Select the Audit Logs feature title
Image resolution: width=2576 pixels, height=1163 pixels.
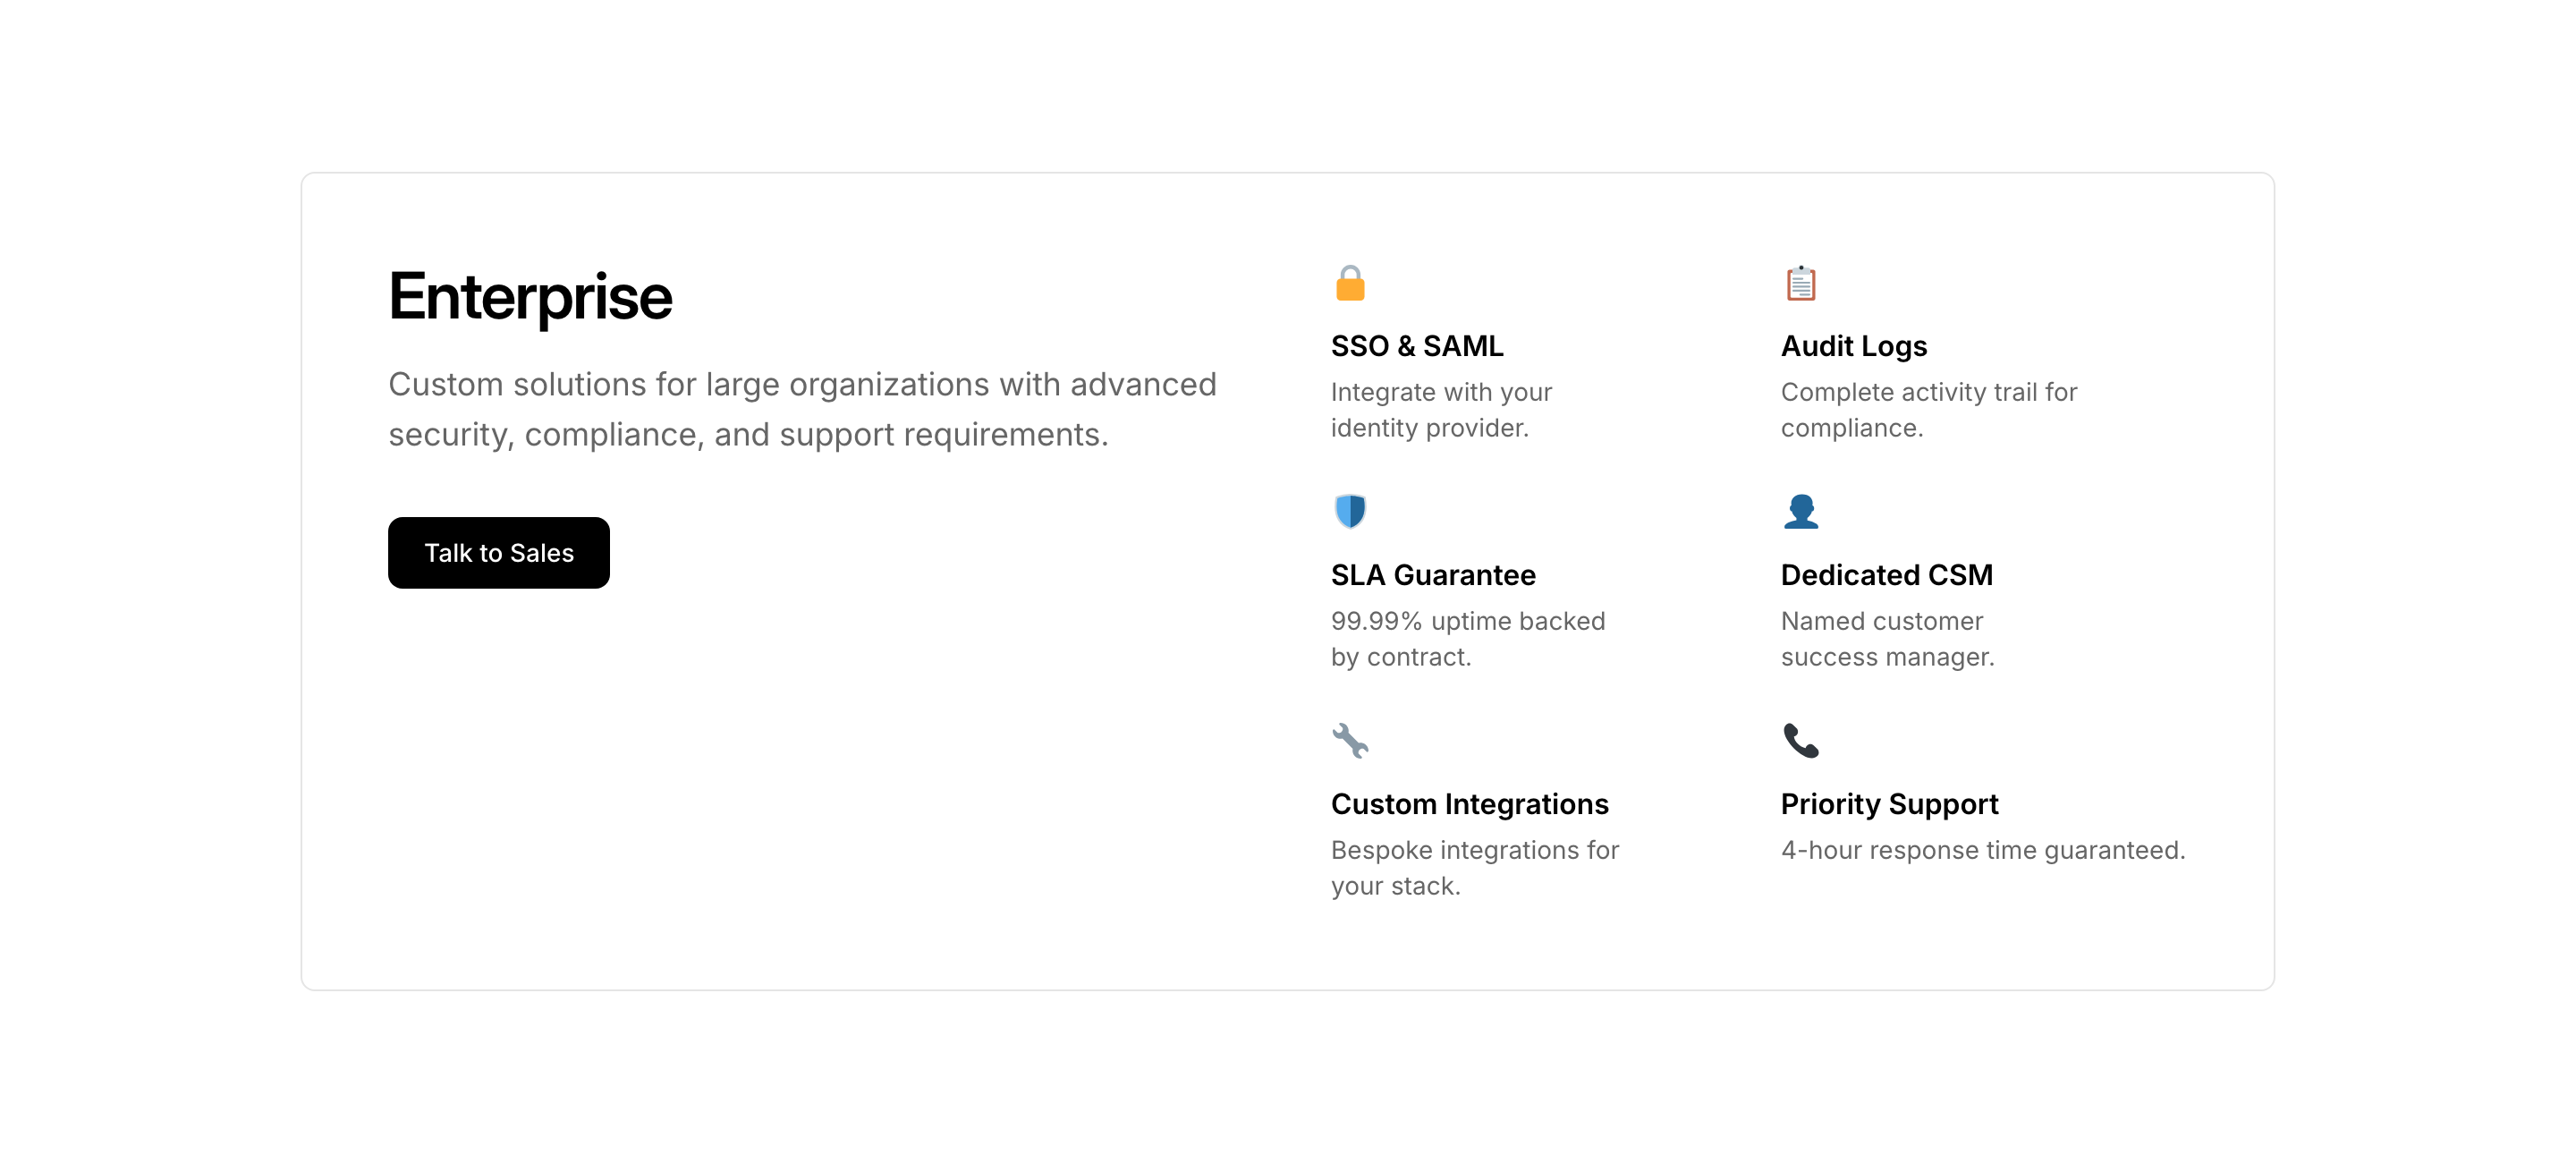pos(1853,346)
